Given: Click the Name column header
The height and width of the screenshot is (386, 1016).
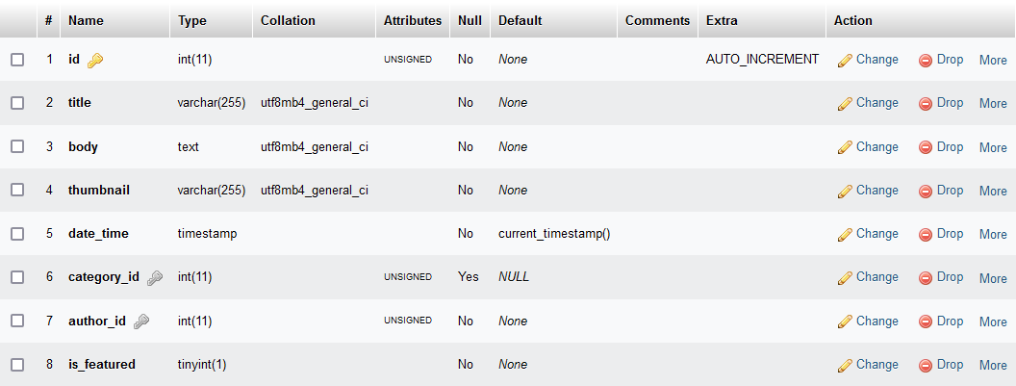Looking at the screenshot, I should (87, 20).
